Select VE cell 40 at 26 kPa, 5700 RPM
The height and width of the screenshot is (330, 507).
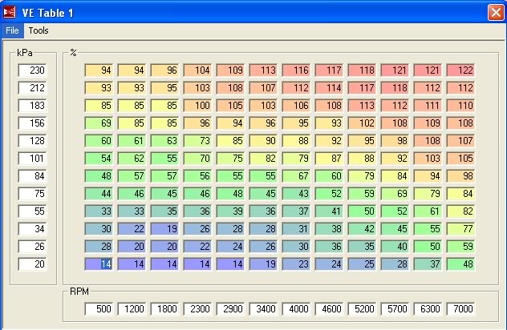[x=395, y=247]
